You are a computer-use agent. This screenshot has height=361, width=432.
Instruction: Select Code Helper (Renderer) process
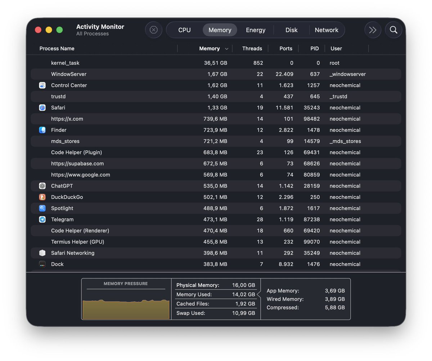click(x=216, y=231)
